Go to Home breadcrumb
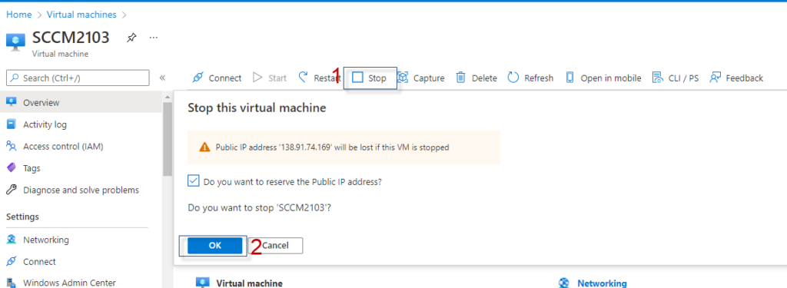Image resolution: width=787 pixels, height=288 pixels. (18, 15)
